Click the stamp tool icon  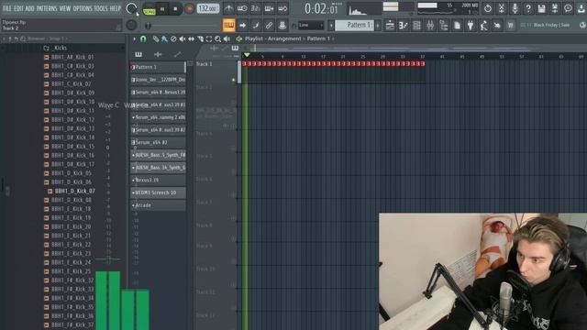282,26
